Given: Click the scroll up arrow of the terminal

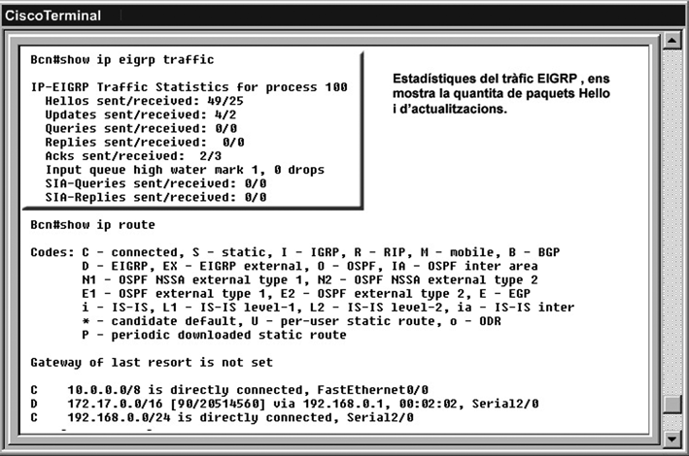Looking at the screenshot, I should tap(670, 41).
